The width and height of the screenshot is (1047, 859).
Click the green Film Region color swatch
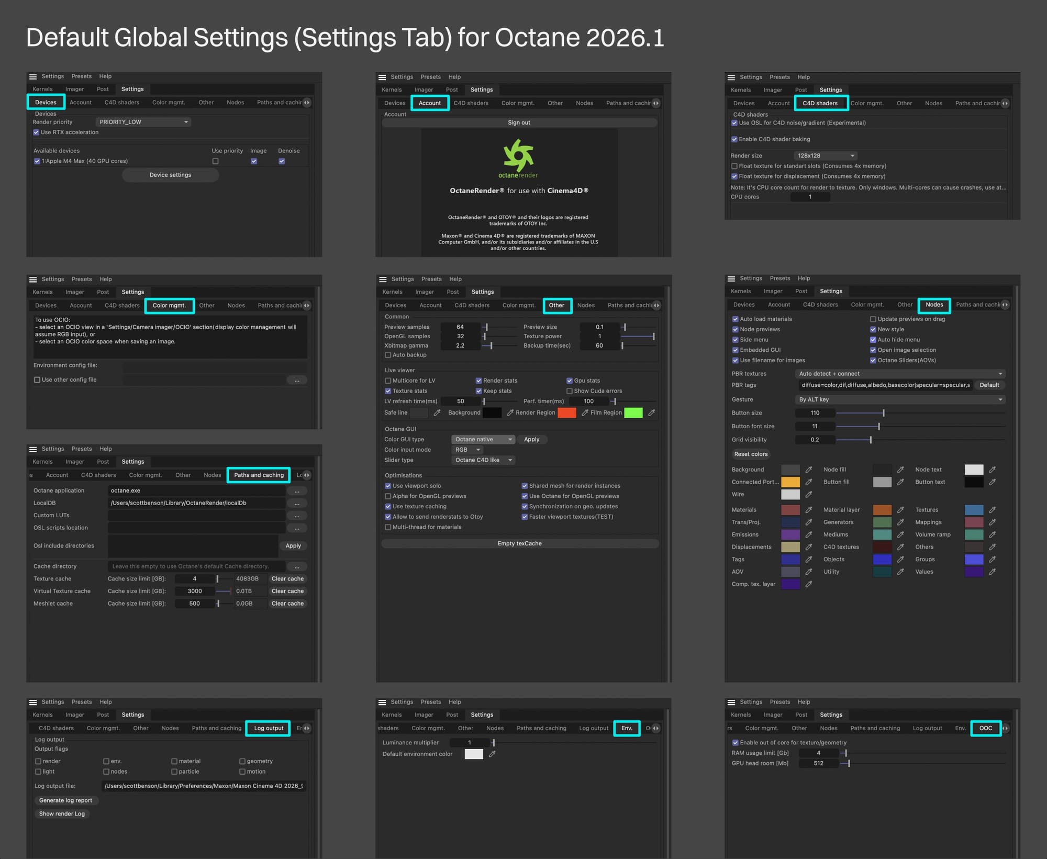(633, 413)
